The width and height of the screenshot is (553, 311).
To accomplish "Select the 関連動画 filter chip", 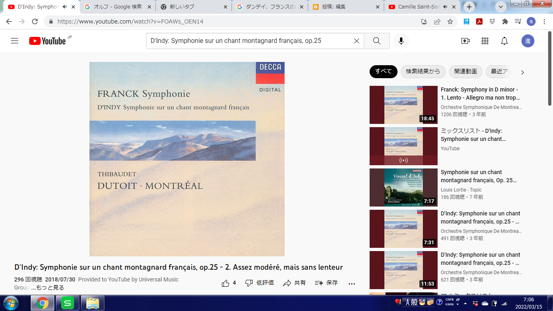I will [466, 72].
